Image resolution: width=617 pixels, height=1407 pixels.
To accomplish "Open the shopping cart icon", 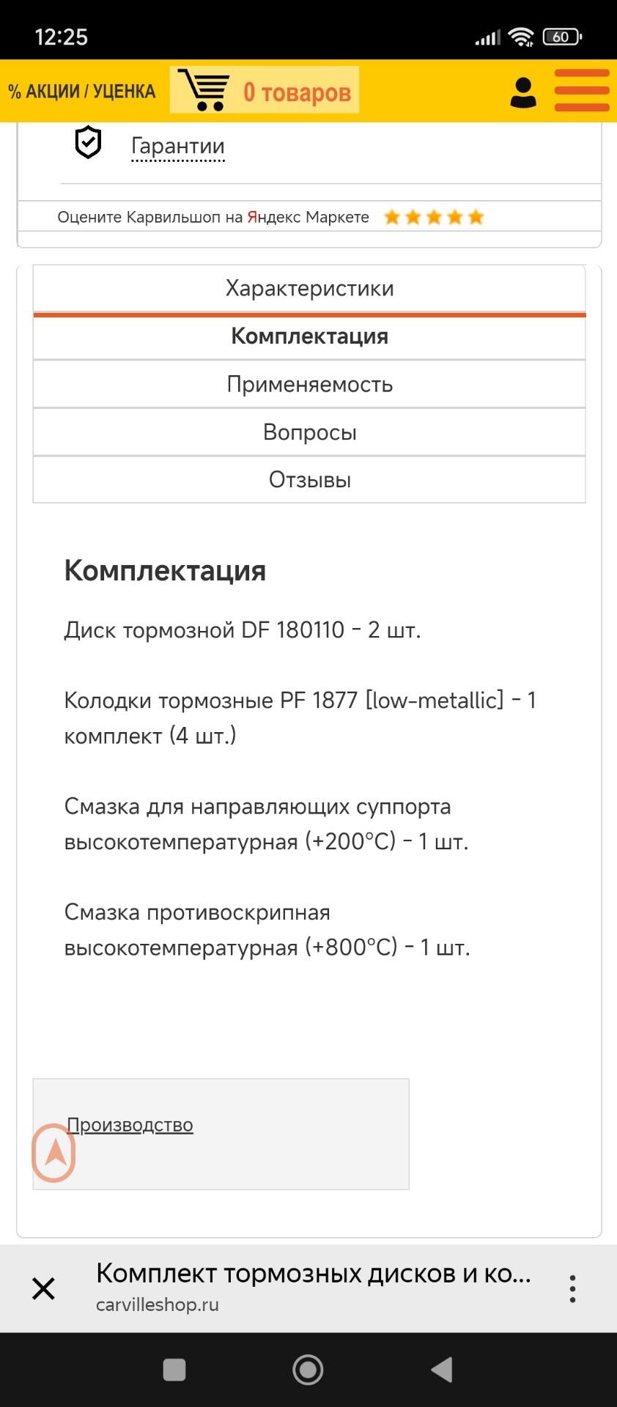I will pyautogui.click(x=204, y=90).
